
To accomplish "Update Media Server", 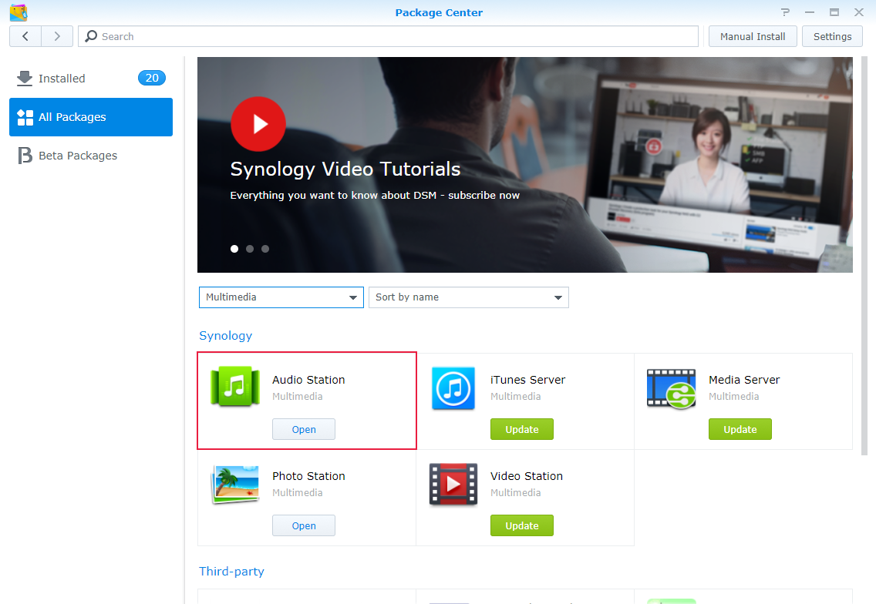I will [x=740, y=429].
